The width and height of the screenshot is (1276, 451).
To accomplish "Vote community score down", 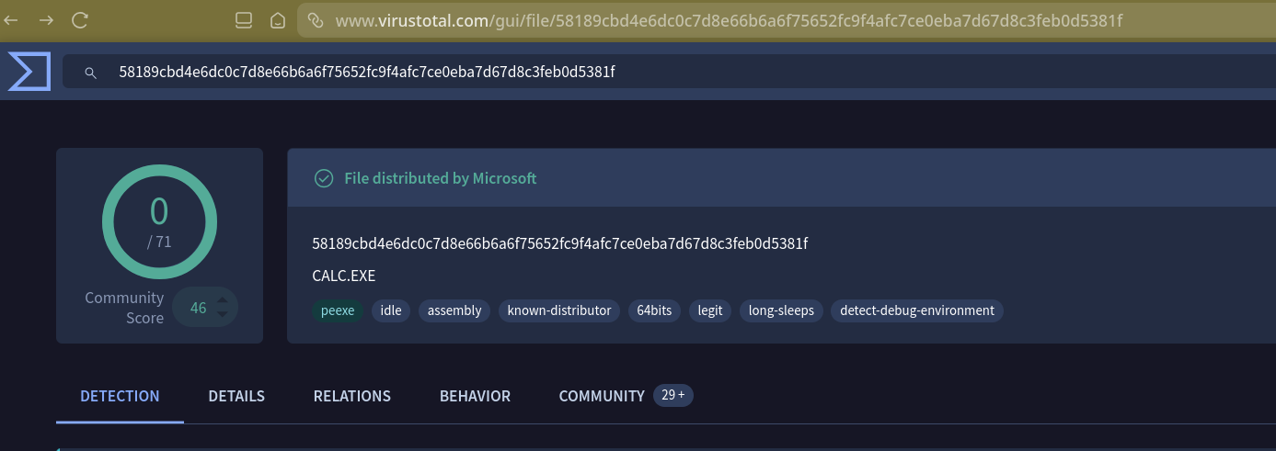I will (222, 315).
